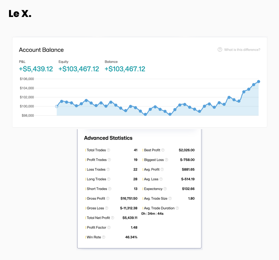
Task: Click the Le X. logo
Action: click(x=20, y=14)
